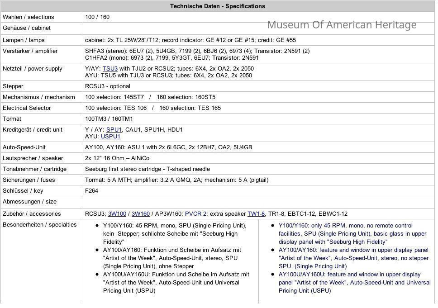Click the empty Abmessungen / size value cell
The height and width of the screenshot is (308, 438).
click(258, 202)
